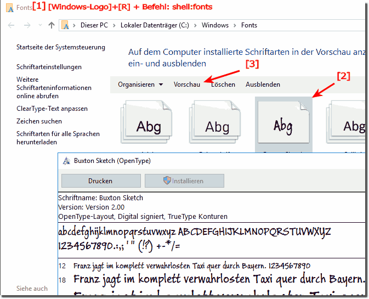Click the 'Installieren' button
The image size is (369, 299).
point(184,181)
